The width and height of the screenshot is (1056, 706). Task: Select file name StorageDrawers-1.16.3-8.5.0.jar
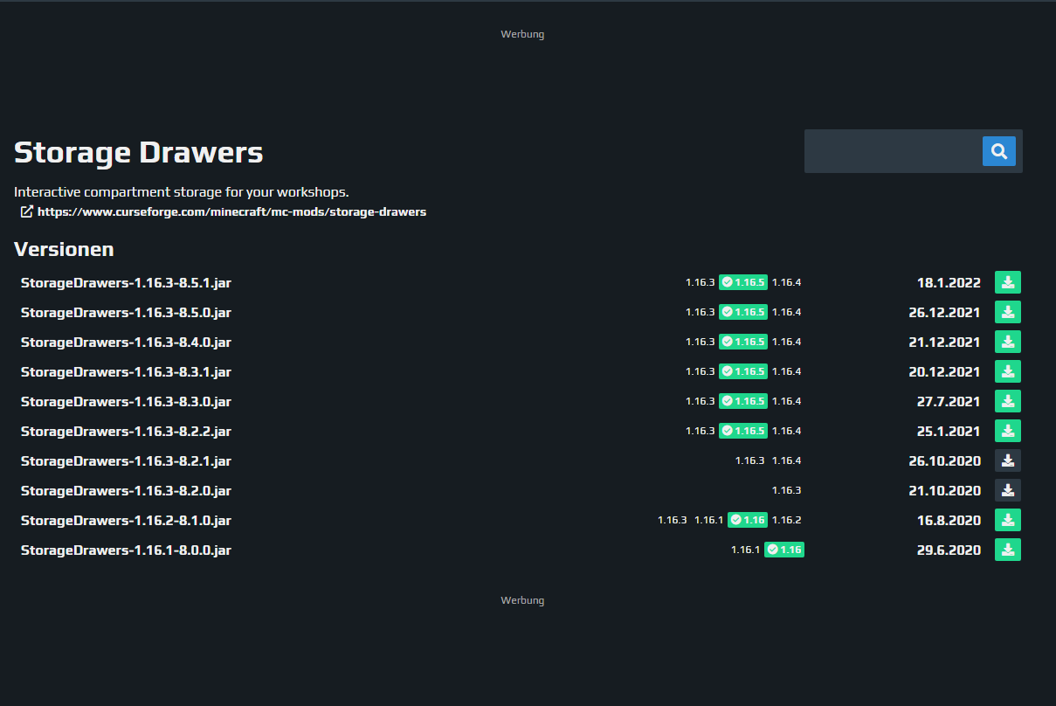point(126,312)
